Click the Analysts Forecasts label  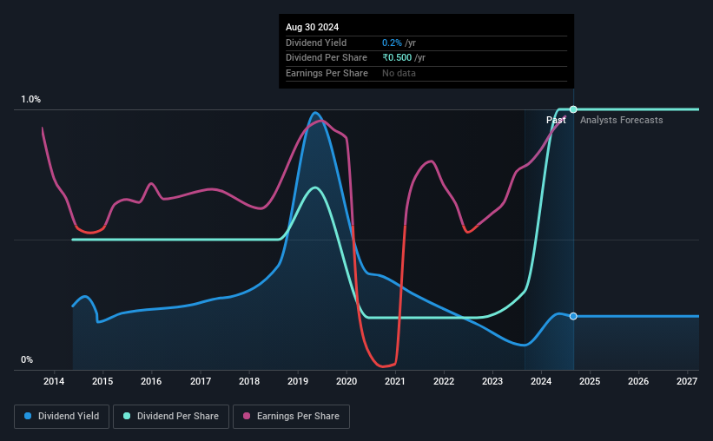click(x=621, y=120)
